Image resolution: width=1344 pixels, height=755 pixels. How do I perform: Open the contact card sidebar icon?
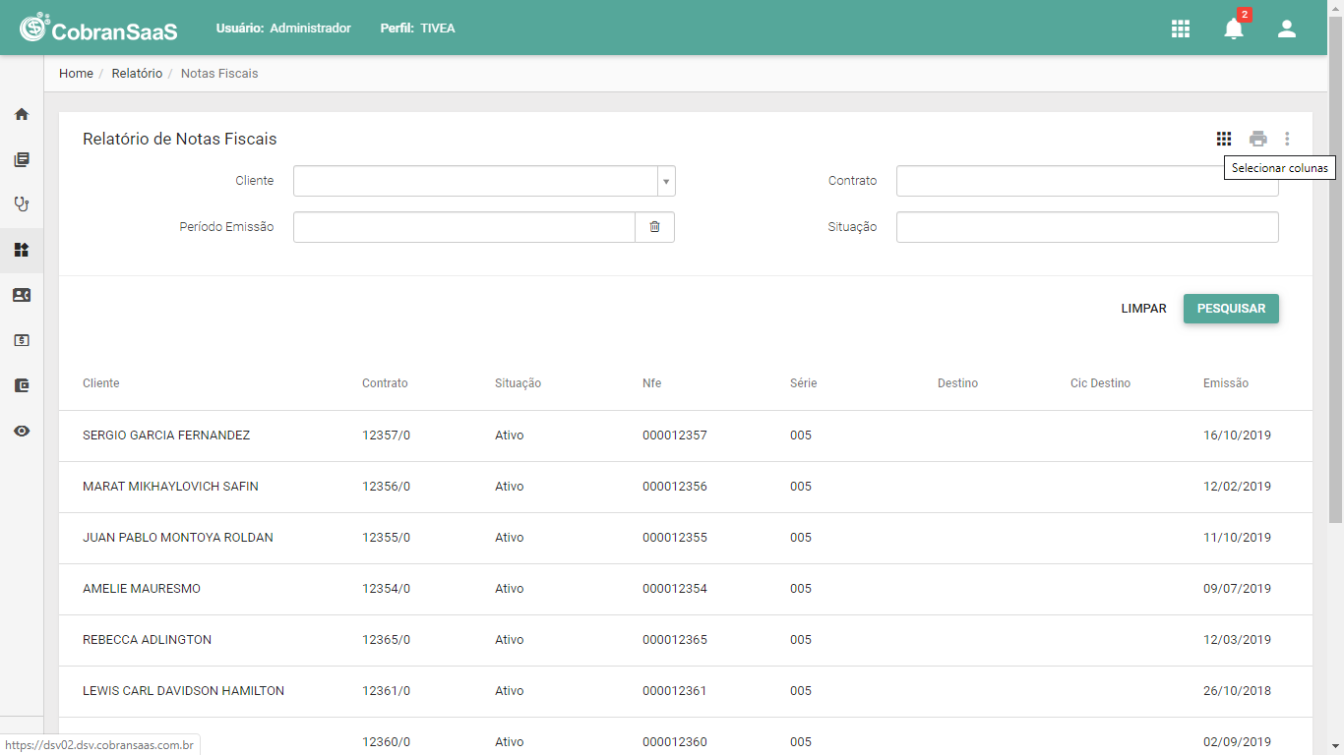22,295
